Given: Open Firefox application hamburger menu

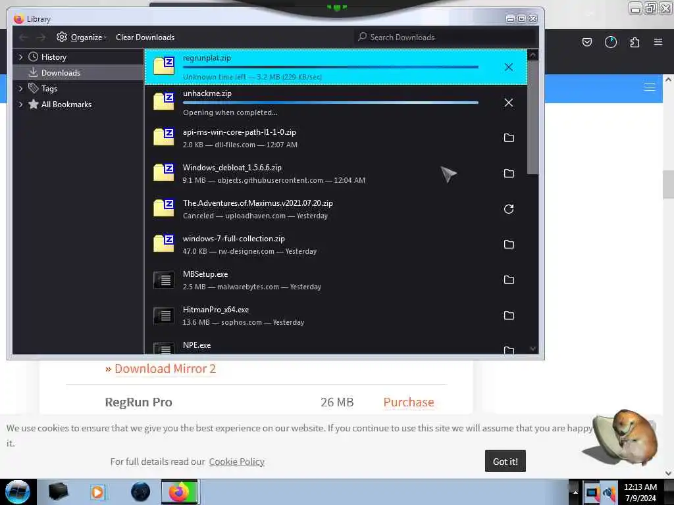Looking at the screenshot, I should [658, 42].
